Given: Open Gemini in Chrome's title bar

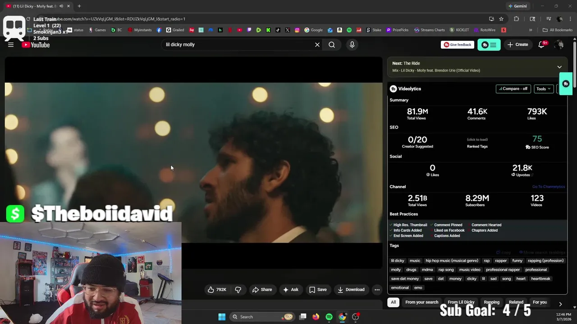Looking at the screenshot, I should click(517, 6).
